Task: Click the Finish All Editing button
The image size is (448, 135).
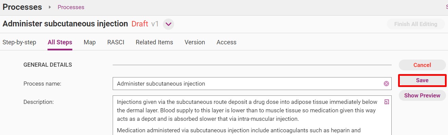Action: click(x=416, y=24)
